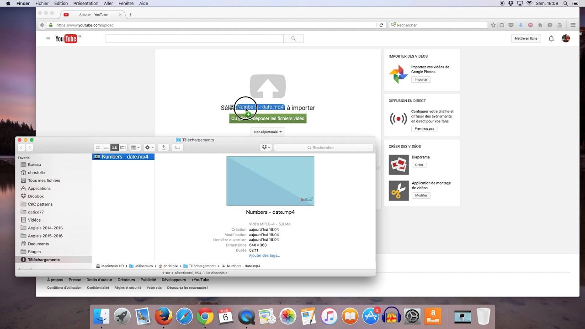Open the Trash in the Dock
Viewport: 585px width, 329px height.
tap(484, 316)
